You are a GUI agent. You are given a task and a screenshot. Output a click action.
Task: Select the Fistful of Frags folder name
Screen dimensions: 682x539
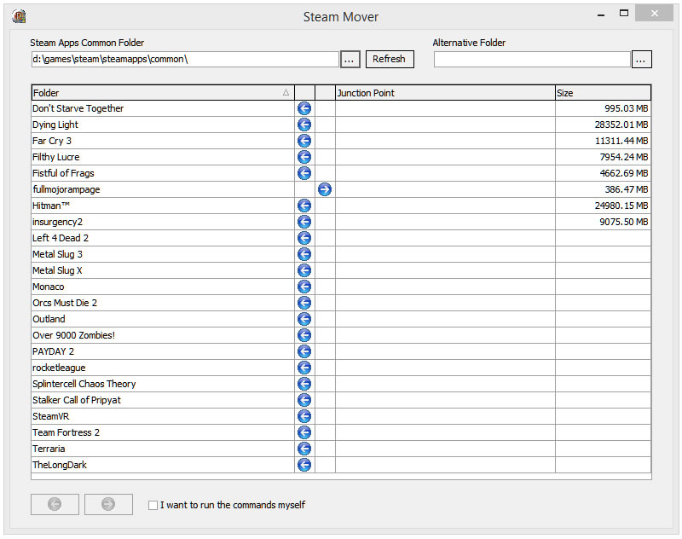coord(63,174)
